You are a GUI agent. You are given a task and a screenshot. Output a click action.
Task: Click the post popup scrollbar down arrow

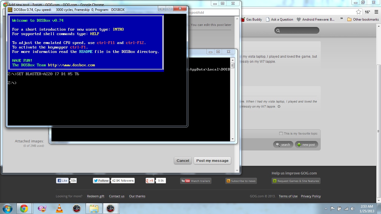[x=237, y=171]
